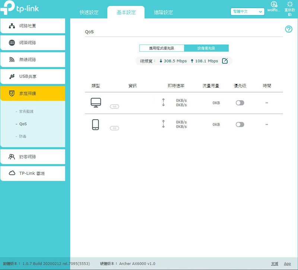Viewport: 298px width, 270px height.
Task: Open the 網路地圖 network map section
Action: point(33,26)
